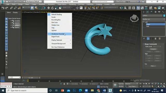This screenshot has height=93, width=166.
Task: Toggle the 3D Snaps button
Action: click(x=86, y=8)
